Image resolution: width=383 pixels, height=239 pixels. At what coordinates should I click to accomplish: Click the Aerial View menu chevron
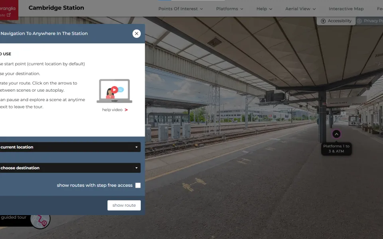coord(314,9)
